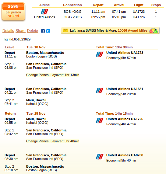The width and height of the screenshot is (166, 174).
Task: Click the award miles gauge icon
Action: coord(153,30)
